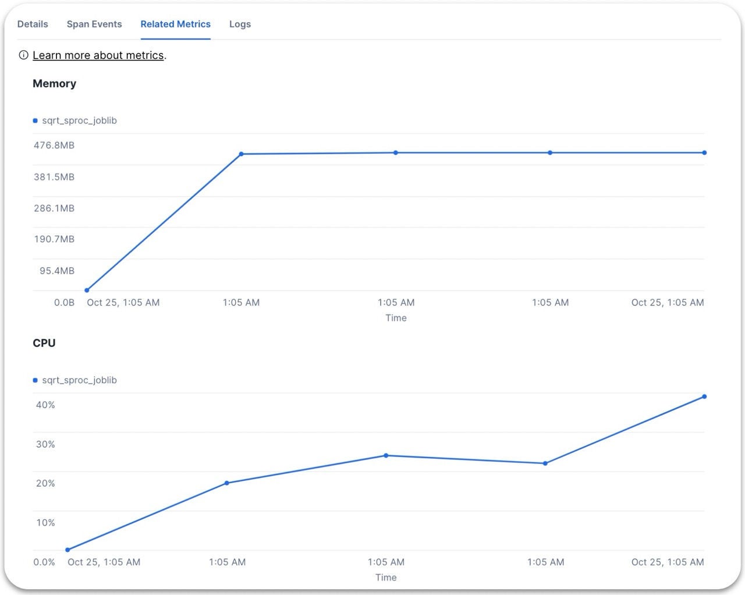This screenshot has height=595, width=745.
Task: Open the Learn more about metrics link
Action: pyautogui.click(x=98, y=55)
